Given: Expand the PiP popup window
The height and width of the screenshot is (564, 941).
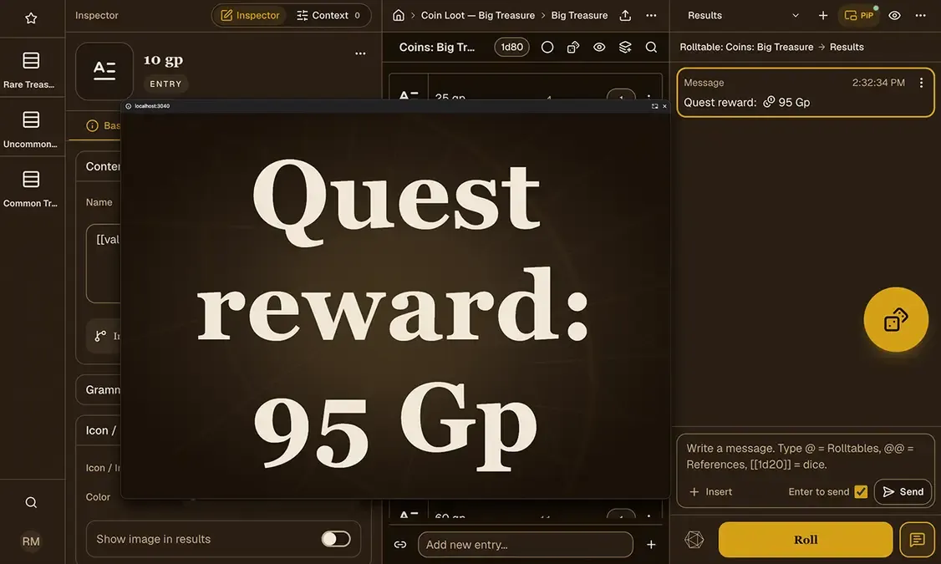Looking at the screenshot, I should [654, 106].
